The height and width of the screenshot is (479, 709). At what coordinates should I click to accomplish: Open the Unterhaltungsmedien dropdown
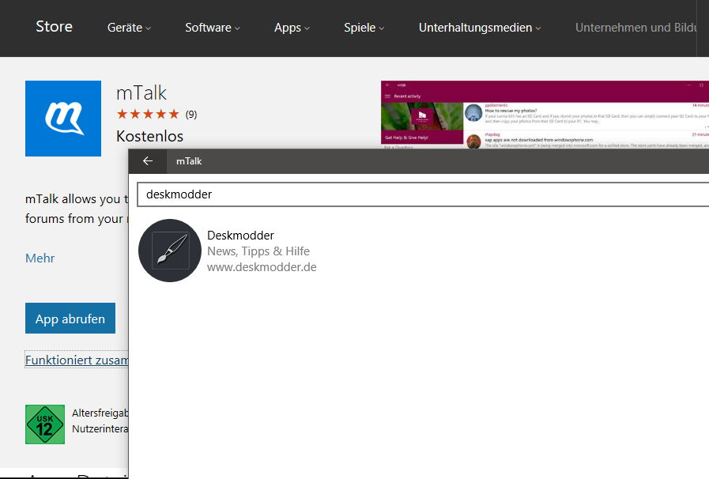(480, 28)
